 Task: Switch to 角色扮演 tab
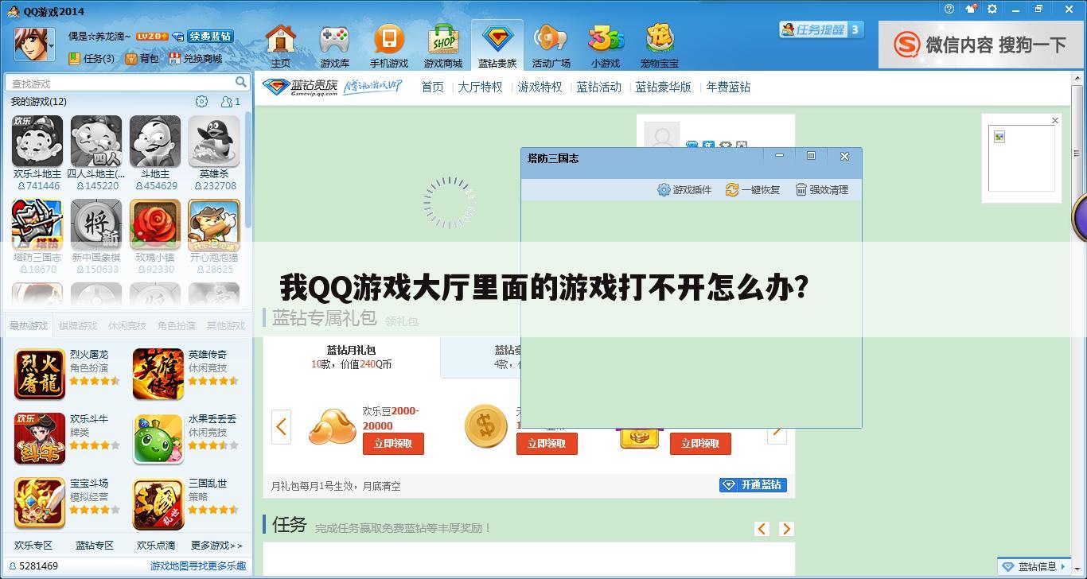(177, 325)
